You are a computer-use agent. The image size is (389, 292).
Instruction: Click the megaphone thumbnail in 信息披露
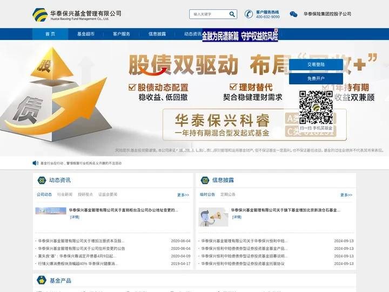point(213,217)
